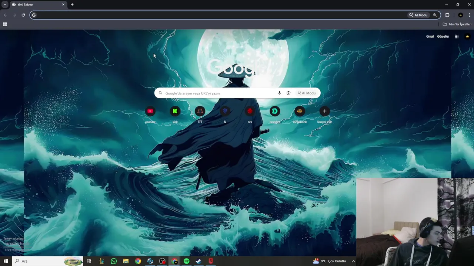The width and height of the screenshot is (474, 266).
Task: Open the tab search dropdown arrow
Action: (x=5, y=4)
